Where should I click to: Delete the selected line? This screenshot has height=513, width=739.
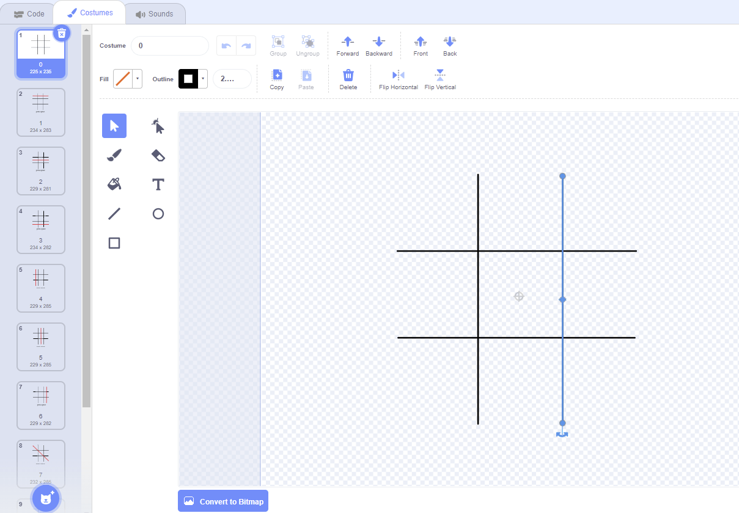[x=348, y=79]
